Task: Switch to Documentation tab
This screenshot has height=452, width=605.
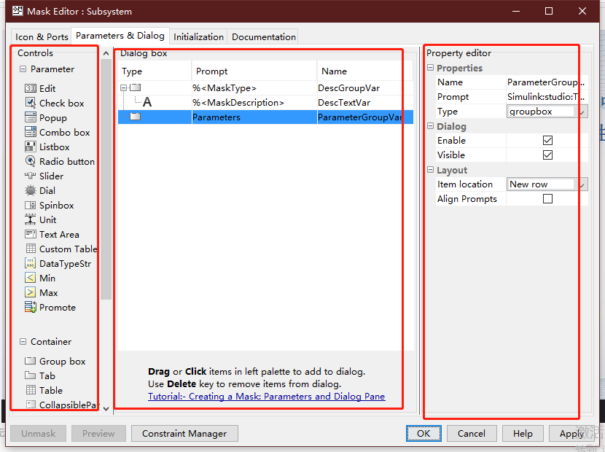Action: click(x=264, y=36)
